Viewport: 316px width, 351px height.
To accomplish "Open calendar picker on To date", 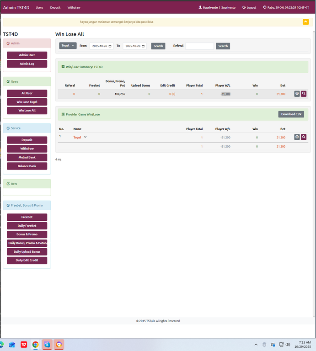I will (x=143, y=46).
